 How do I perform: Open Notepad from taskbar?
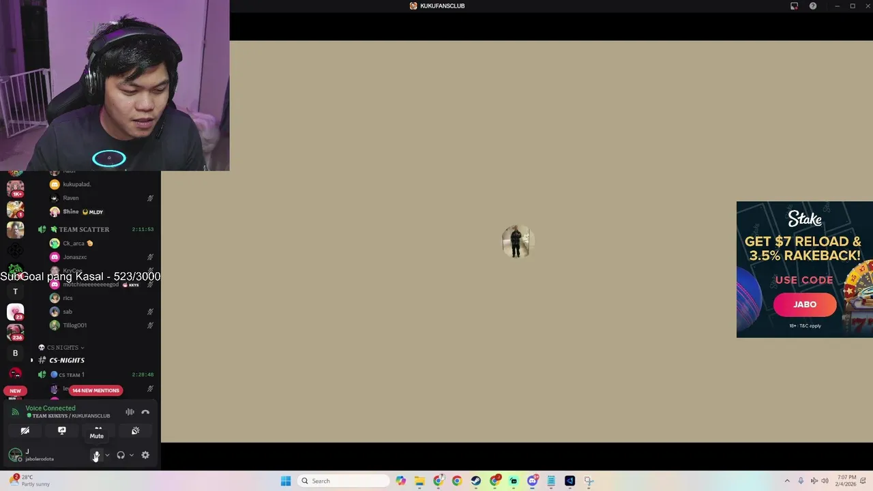click(x=551, y=481)
